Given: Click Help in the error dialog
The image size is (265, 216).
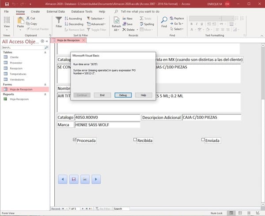Looking at the screenshot, I should click(144, 95).
